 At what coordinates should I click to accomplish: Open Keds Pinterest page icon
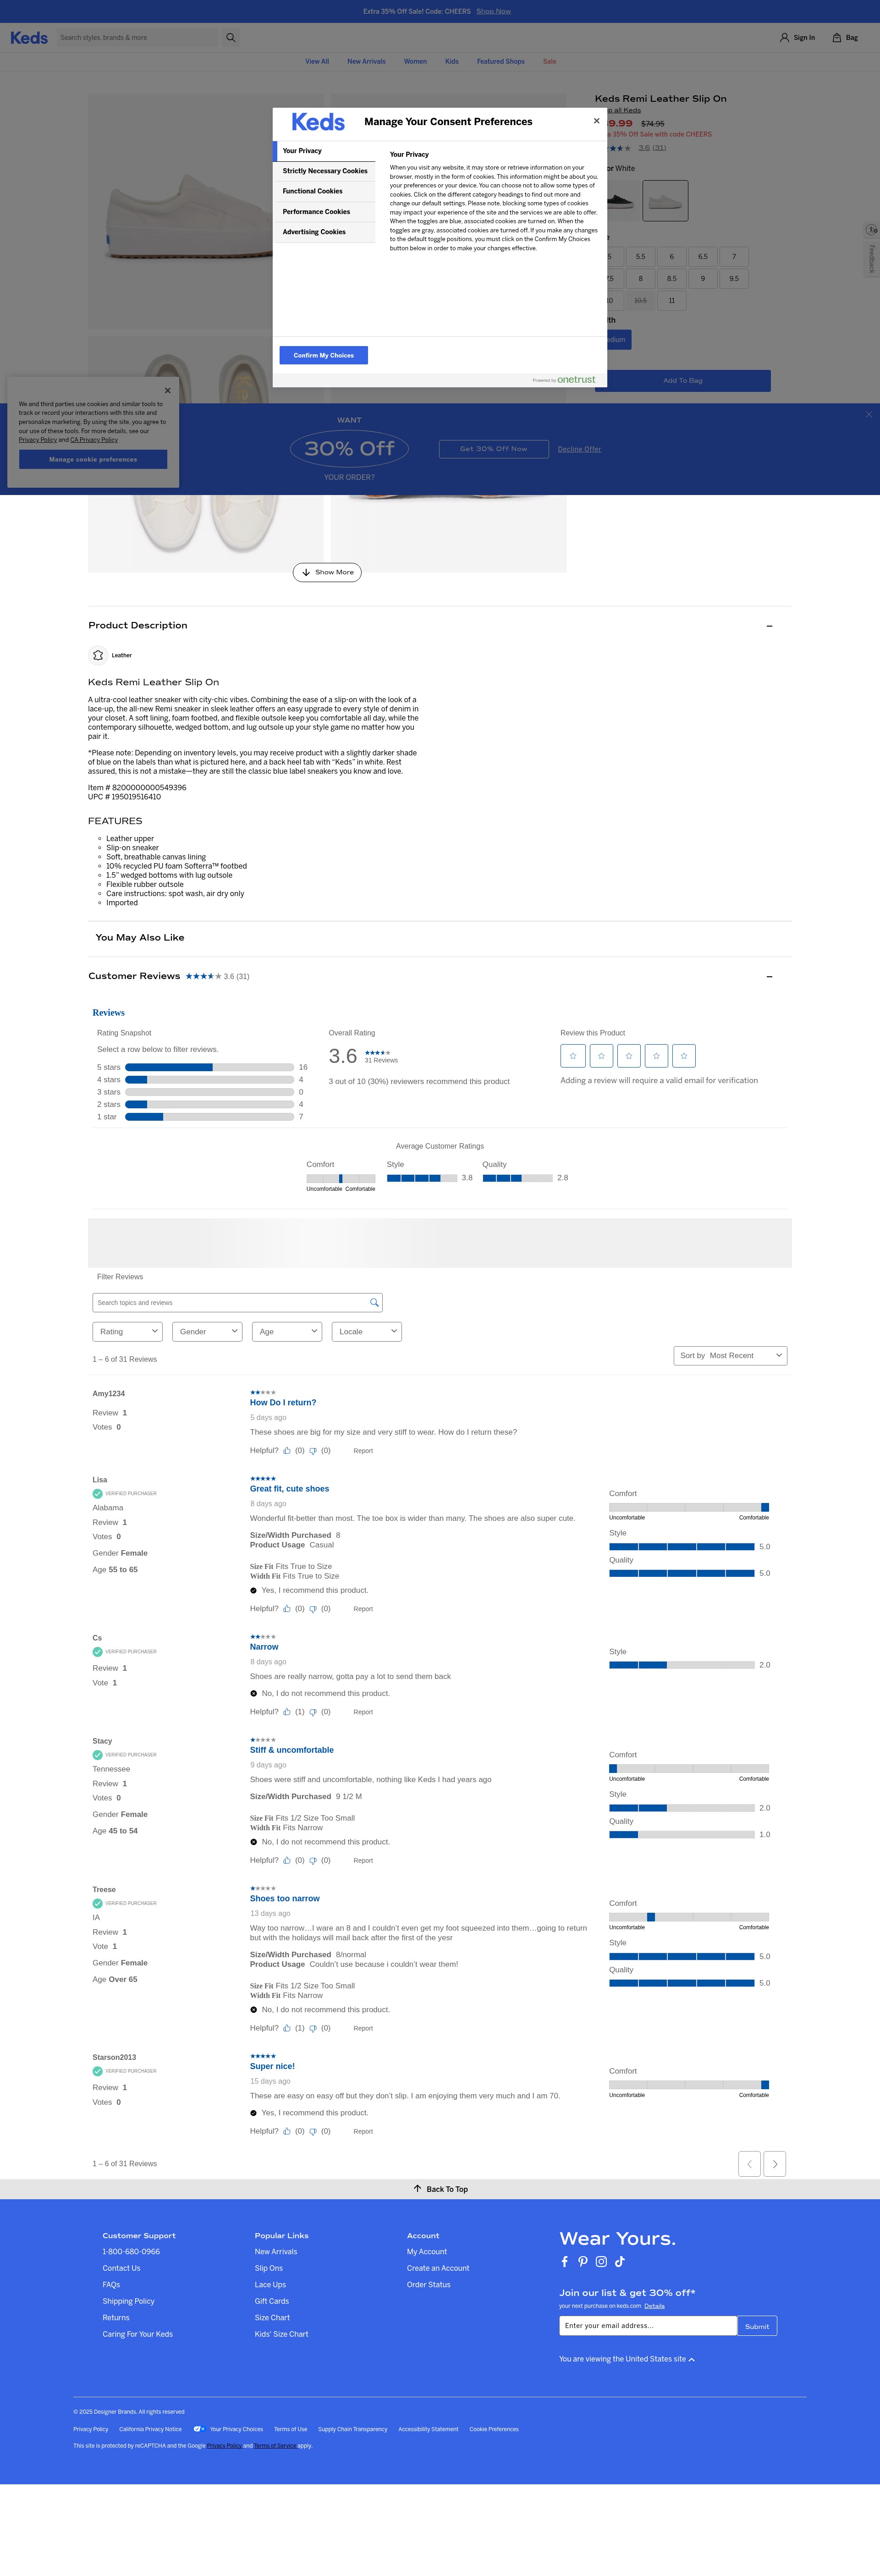pos(582,2262)
